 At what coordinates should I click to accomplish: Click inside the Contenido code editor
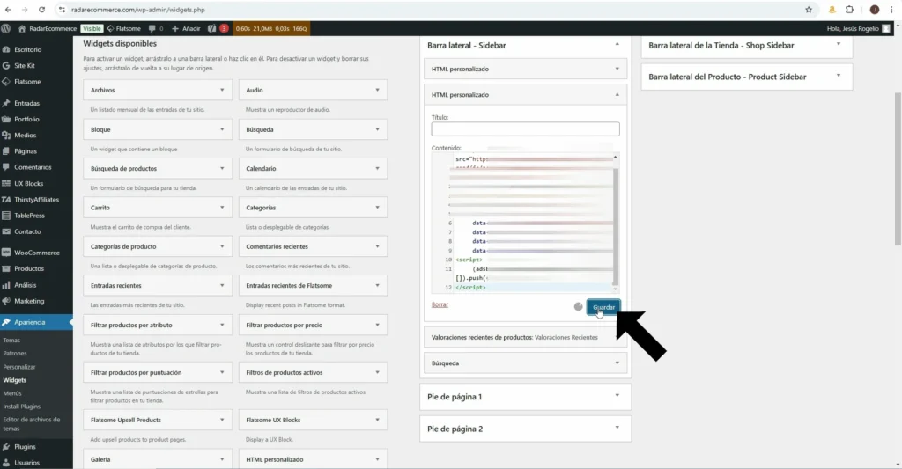(525, 223)
